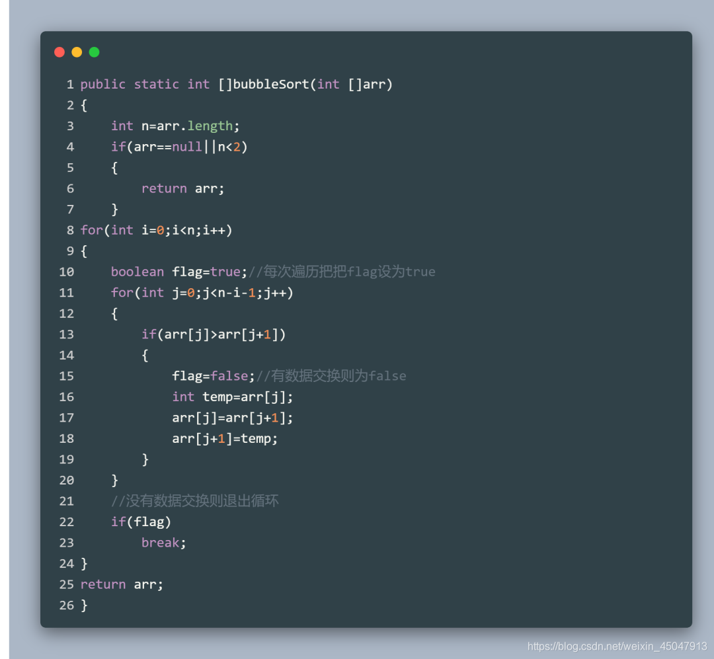The image size is (714, 659).
Task: Click "if(arr[j]>arr[j+1])" on line 13
Action: 214,334
